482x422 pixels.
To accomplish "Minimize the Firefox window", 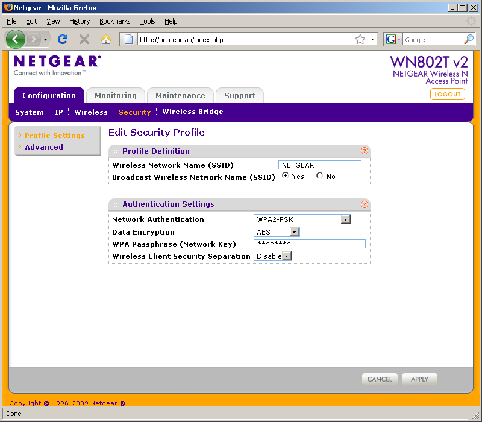I will pos(452,8).
